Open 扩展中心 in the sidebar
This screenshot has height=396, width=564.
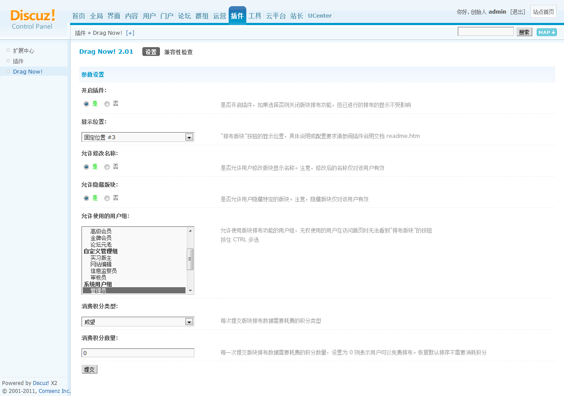pos(23,51)
